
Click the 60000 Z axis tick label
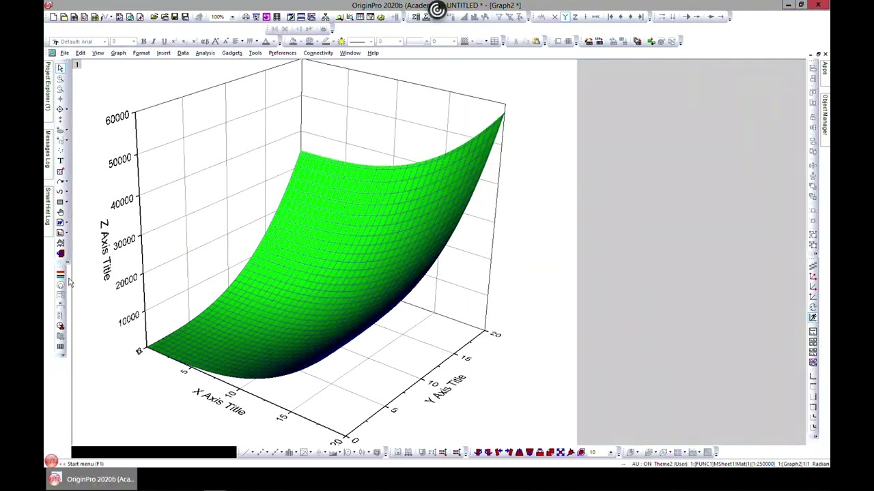pyautogui.click(x=117, y=118)
